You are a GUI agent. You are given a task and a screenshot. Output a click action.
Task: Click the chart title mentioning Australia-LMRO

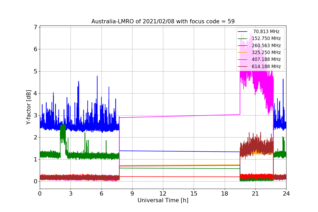163,21
